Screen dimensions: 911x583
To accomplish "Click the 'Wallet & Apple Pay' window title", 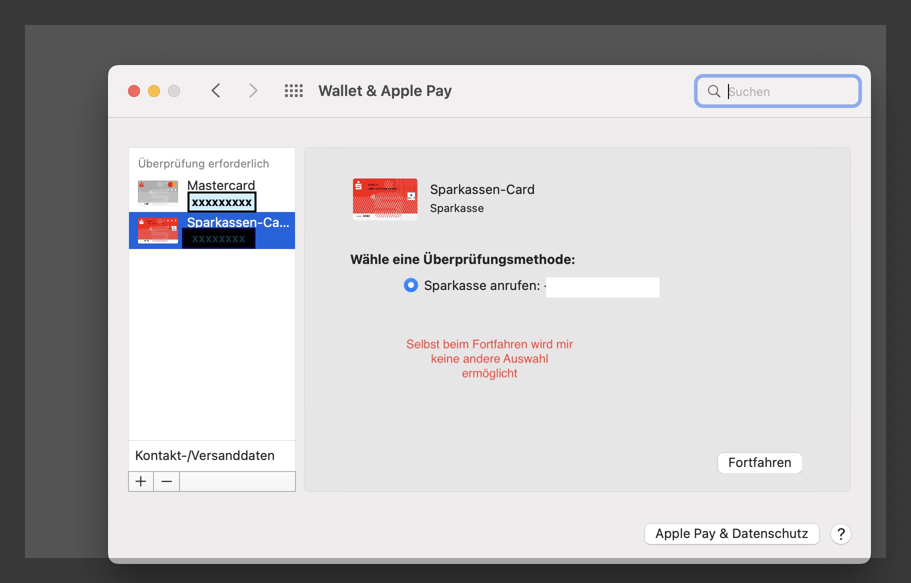I will click(385, 91).
